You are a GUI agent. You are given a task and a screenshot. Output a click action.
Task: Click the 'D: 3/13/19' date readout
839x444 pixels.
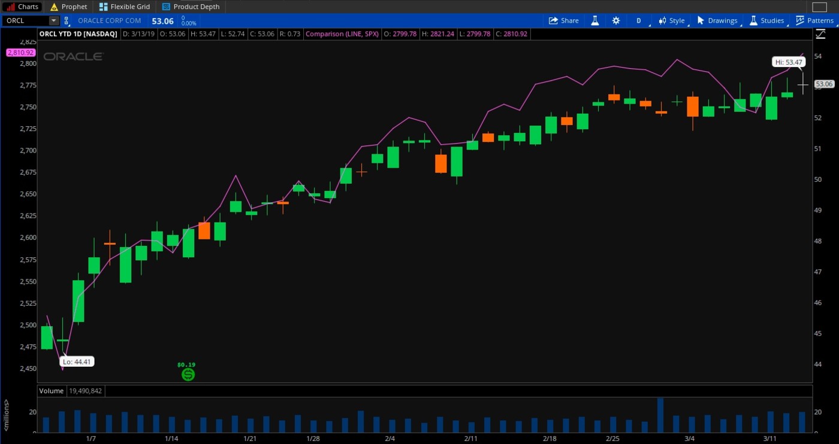coord(138,34)
